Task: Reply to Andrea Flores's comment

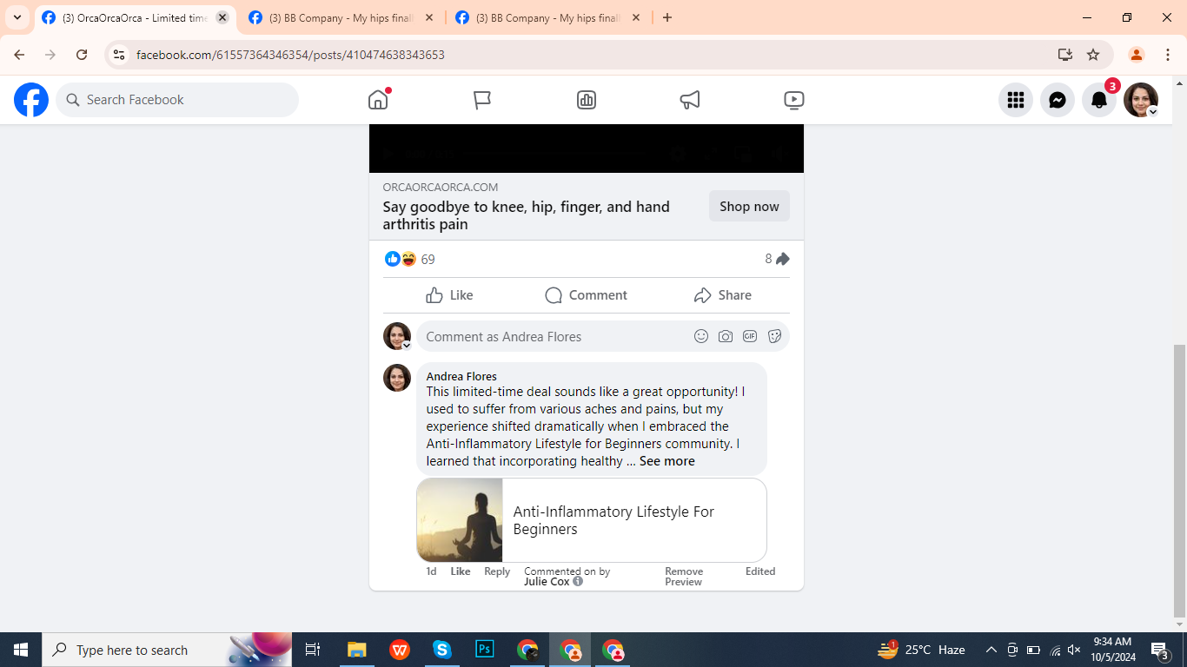Action: [x=497, y=571]
